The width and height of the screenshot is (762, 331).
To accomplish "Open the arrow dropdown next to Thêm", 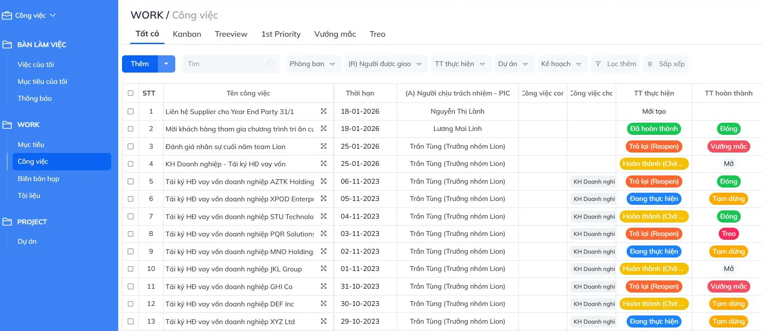I will click(166, 64).
